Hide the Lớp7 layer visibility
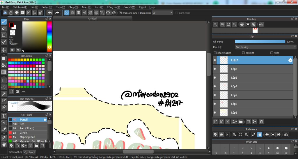Image resolution: width=298 pixels, height=159 pixels. (x=215, y=60)
